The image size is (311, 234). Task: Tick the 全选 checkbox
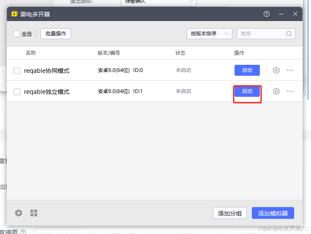click(x=16, y=34)
